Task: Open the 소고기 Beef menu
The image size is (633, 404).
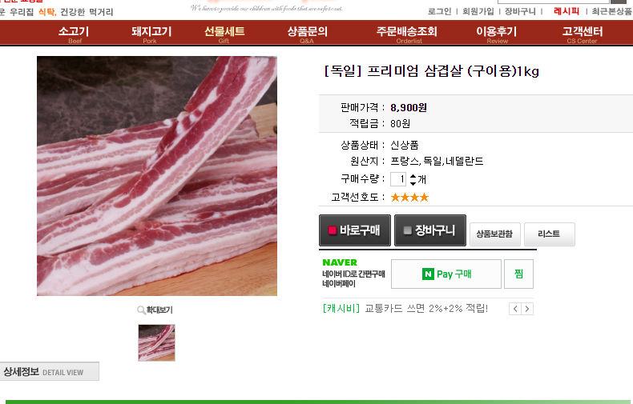Action: [x=74, y=34]
